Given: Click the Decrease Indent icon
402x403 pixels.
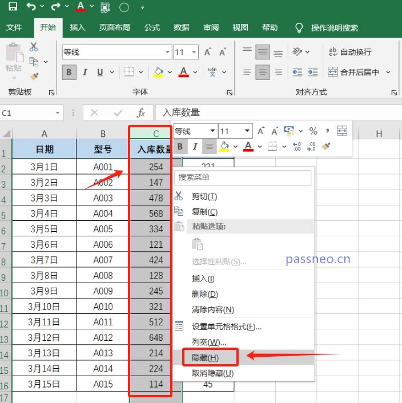Looking at the screenshot, I should point(298,72).
